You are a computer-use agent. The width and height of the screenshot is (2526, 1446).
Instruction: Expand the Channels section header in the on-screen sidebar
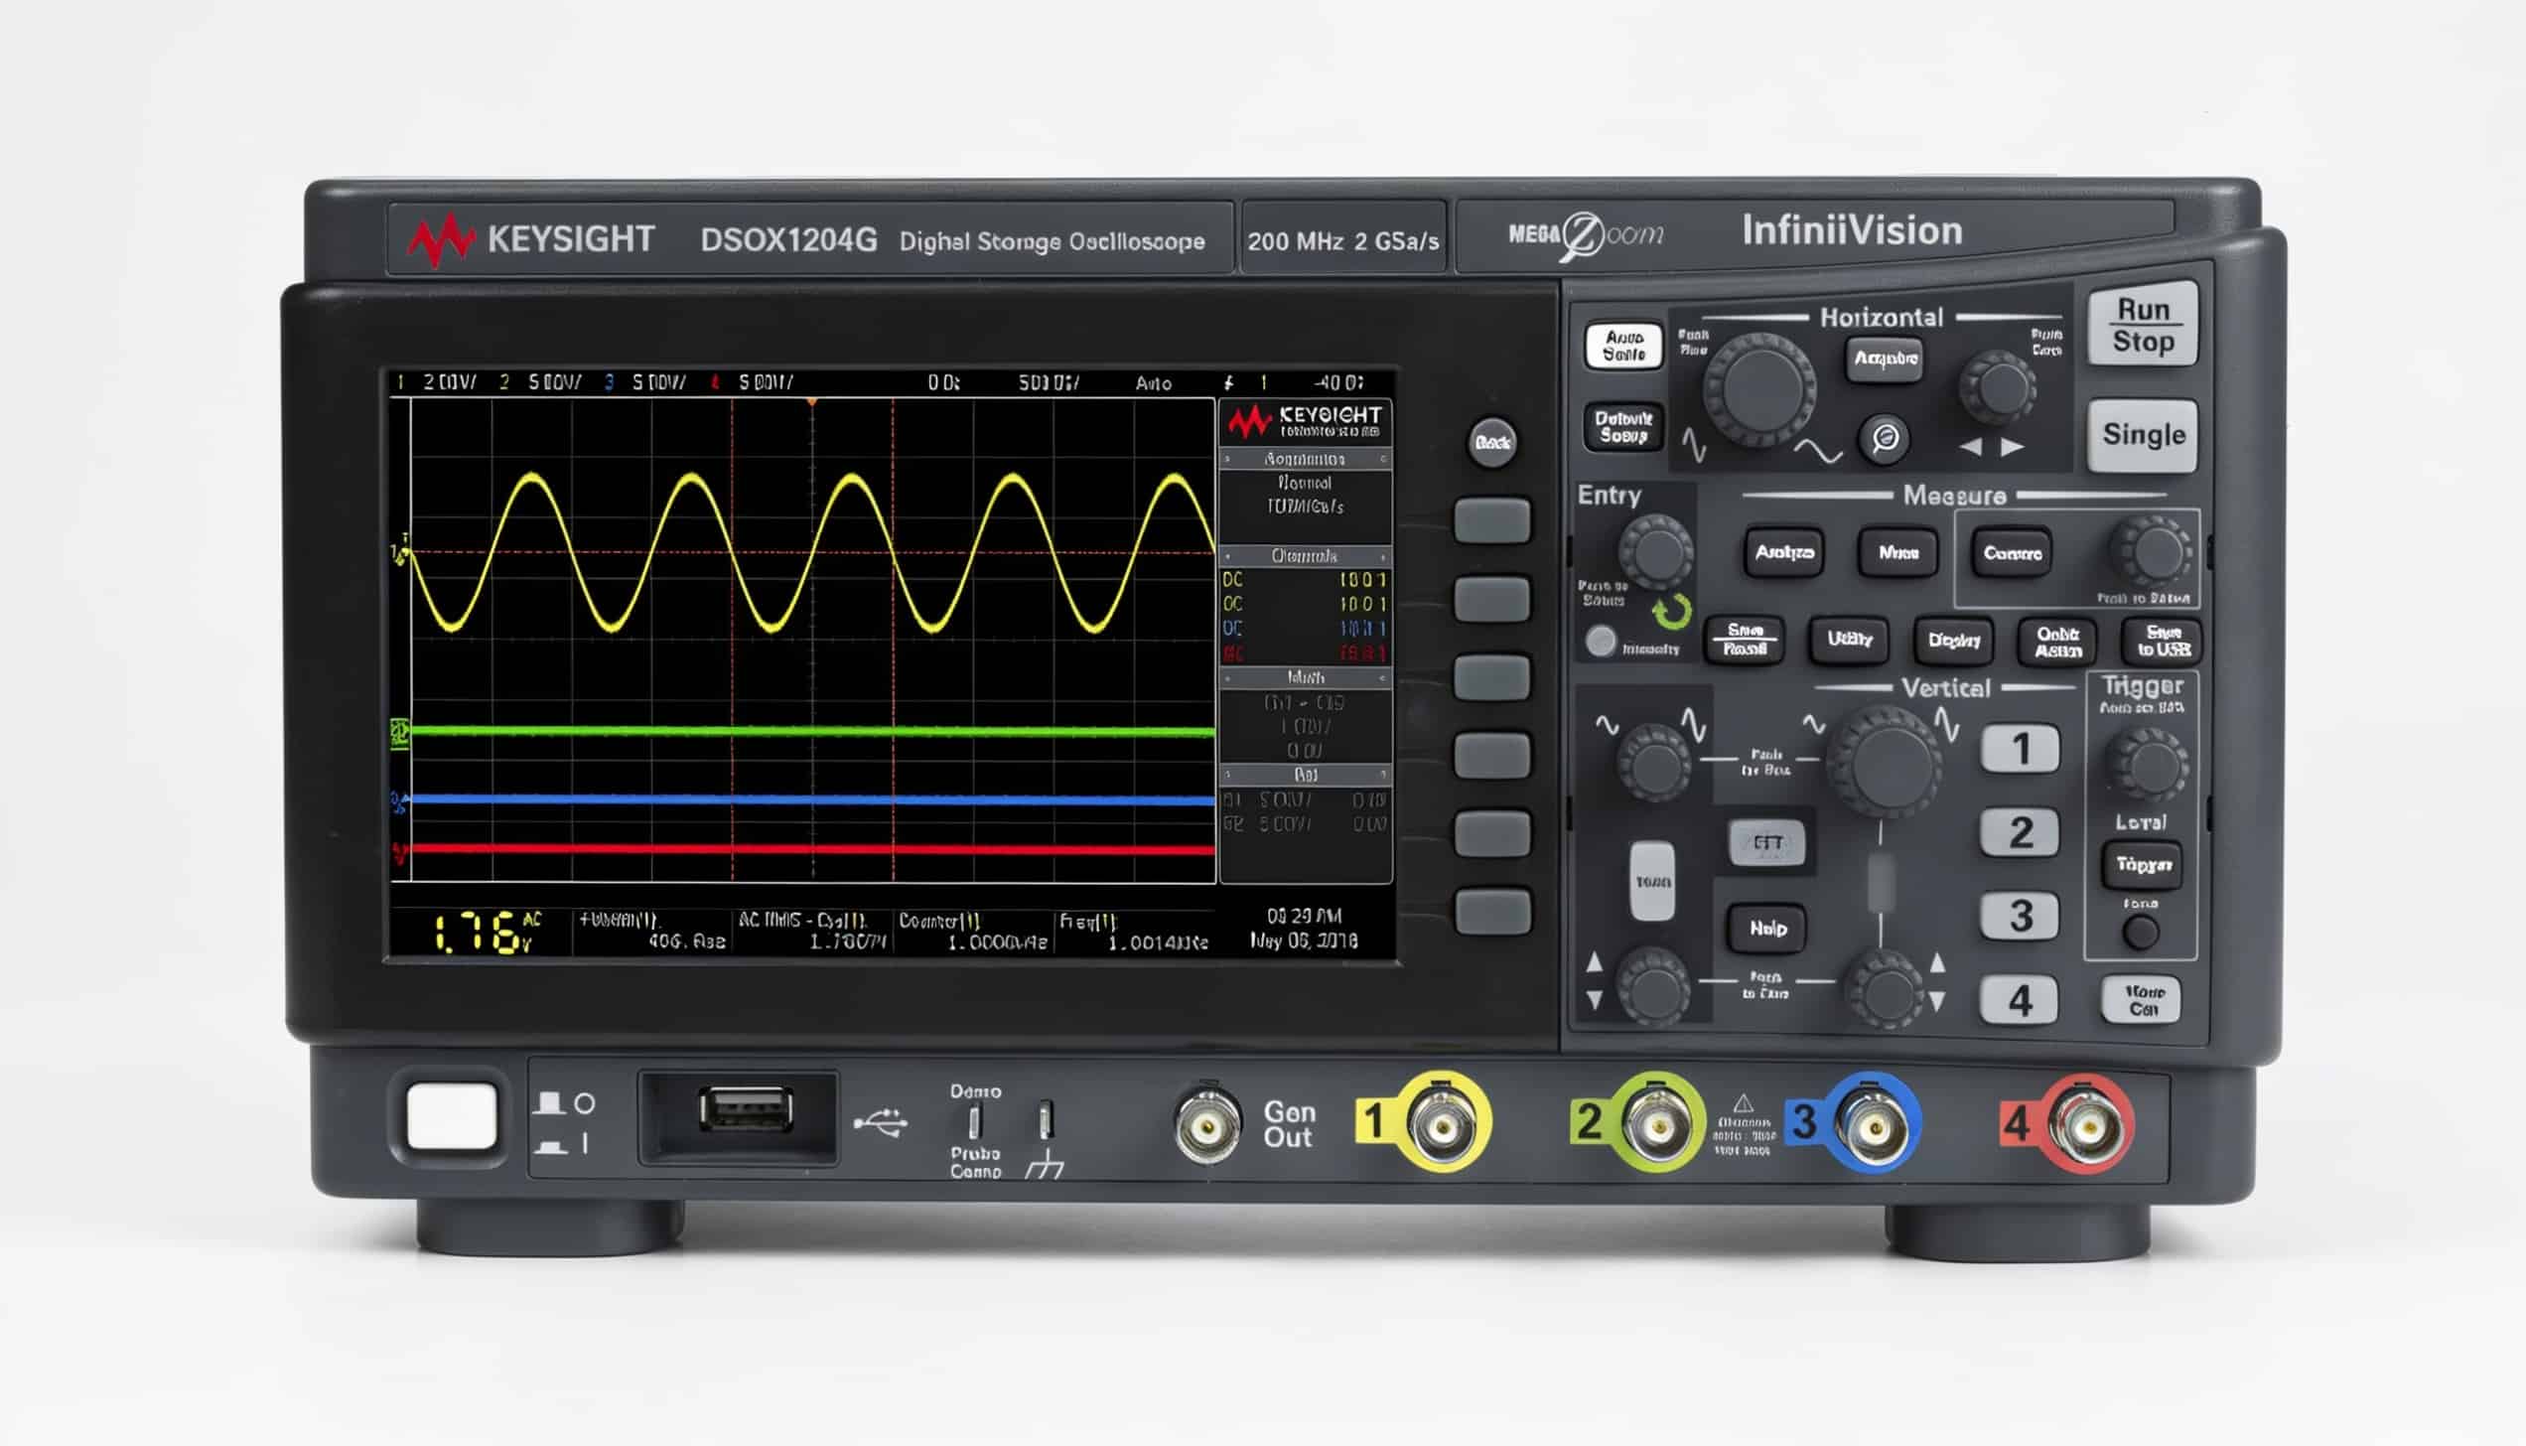tap(1305, 556)
